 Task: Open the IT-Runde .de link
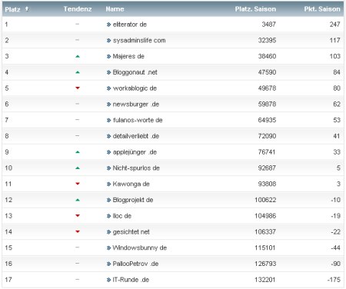click(x=131, y=280)
